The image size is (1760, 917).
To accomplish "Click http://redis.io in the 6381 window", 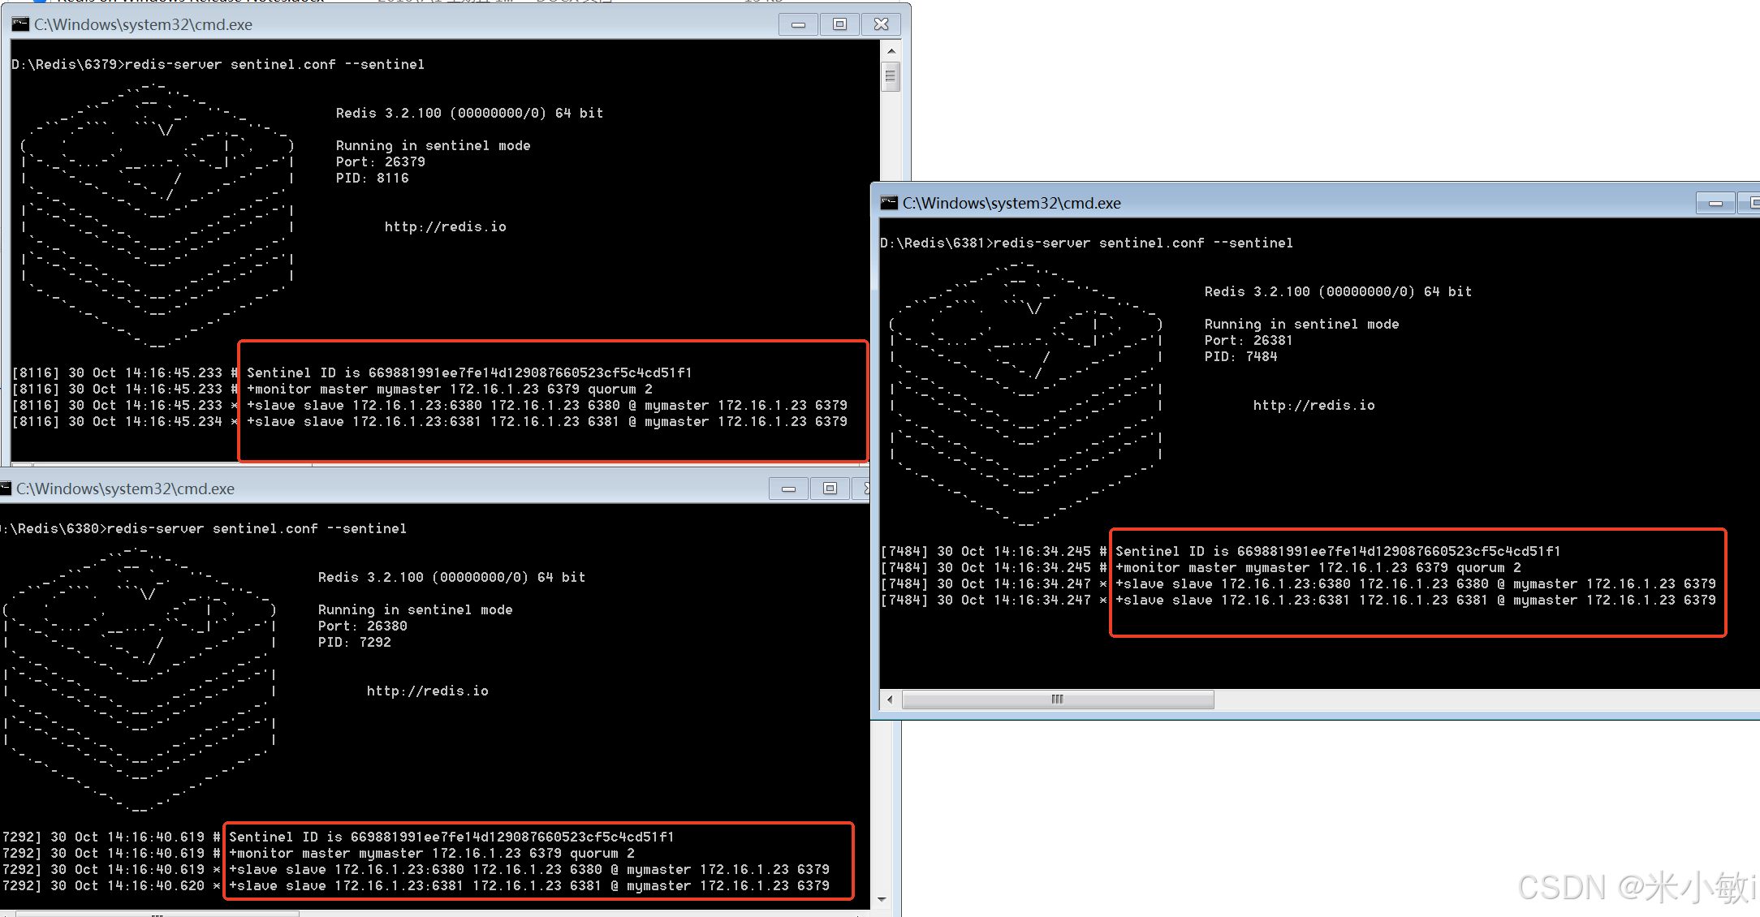I will tap(1314, 405).
